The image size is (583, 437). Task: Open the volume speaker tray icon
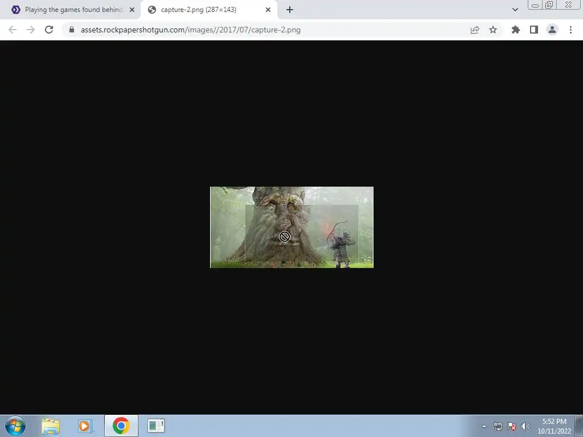(525, 426)
